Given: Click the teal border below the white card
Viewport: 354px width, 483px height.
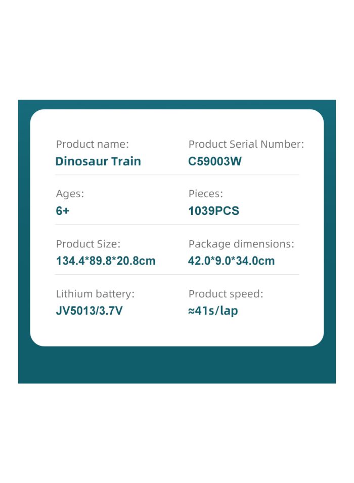Looking at the screenshot, I should [177, 365].
